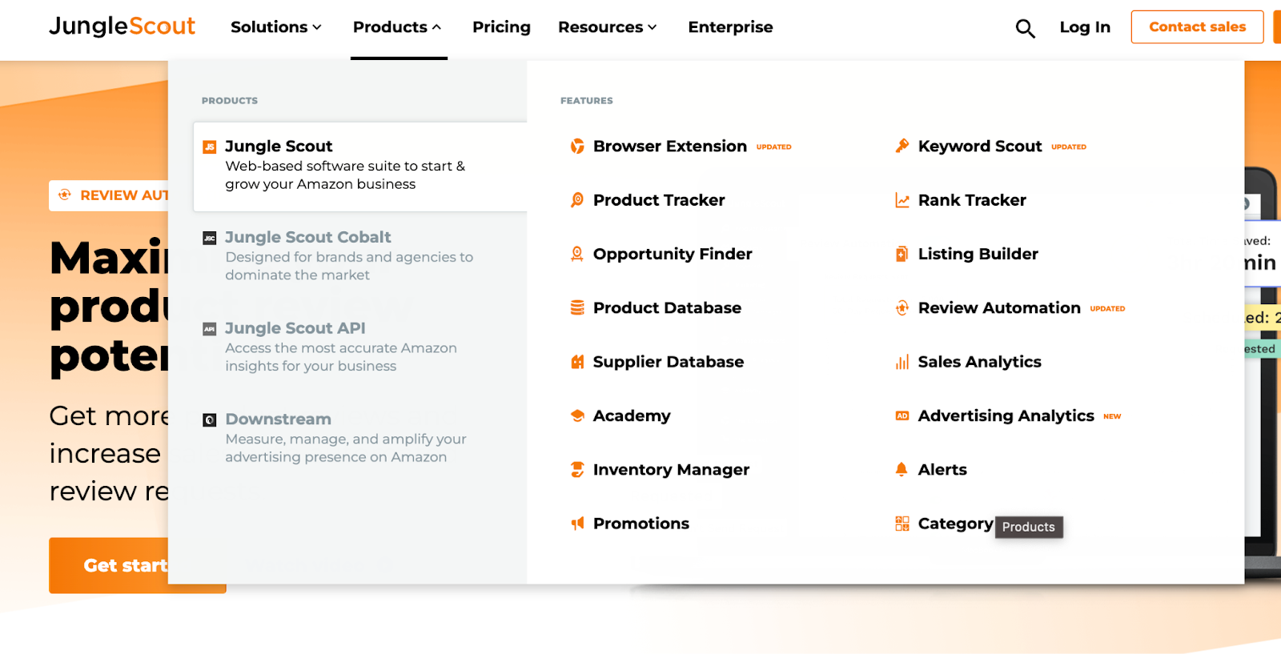Screen dimensions: 1281x654
Task: Collapse the Products dropdown menu
Action: click(x=397, y=27)
